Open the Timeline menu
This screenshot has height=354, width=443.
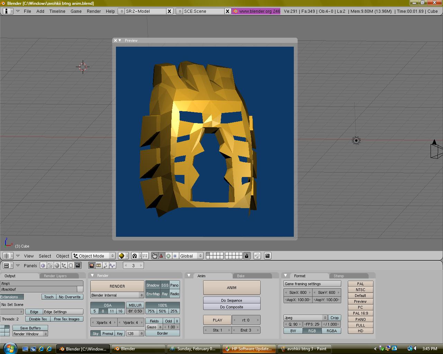[x=57, y=11]
